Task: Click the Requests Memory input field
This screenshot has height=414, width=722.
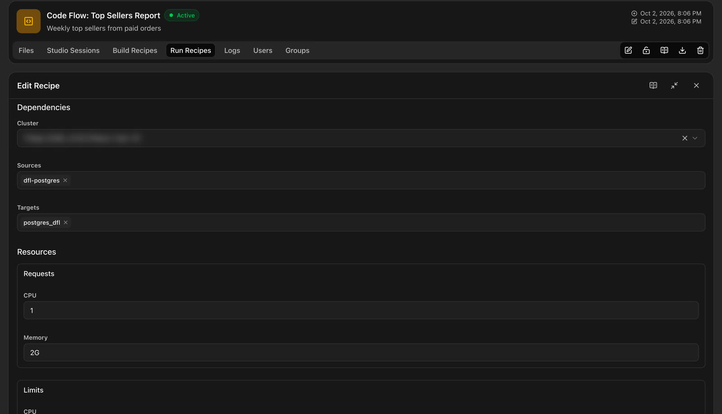Action: (361, 353)
